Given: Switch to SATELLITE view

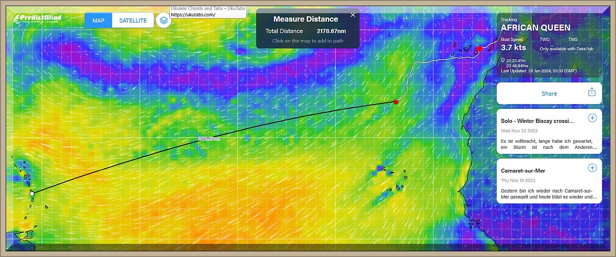Looking at the screenshot, I should [x=133, y=21].
